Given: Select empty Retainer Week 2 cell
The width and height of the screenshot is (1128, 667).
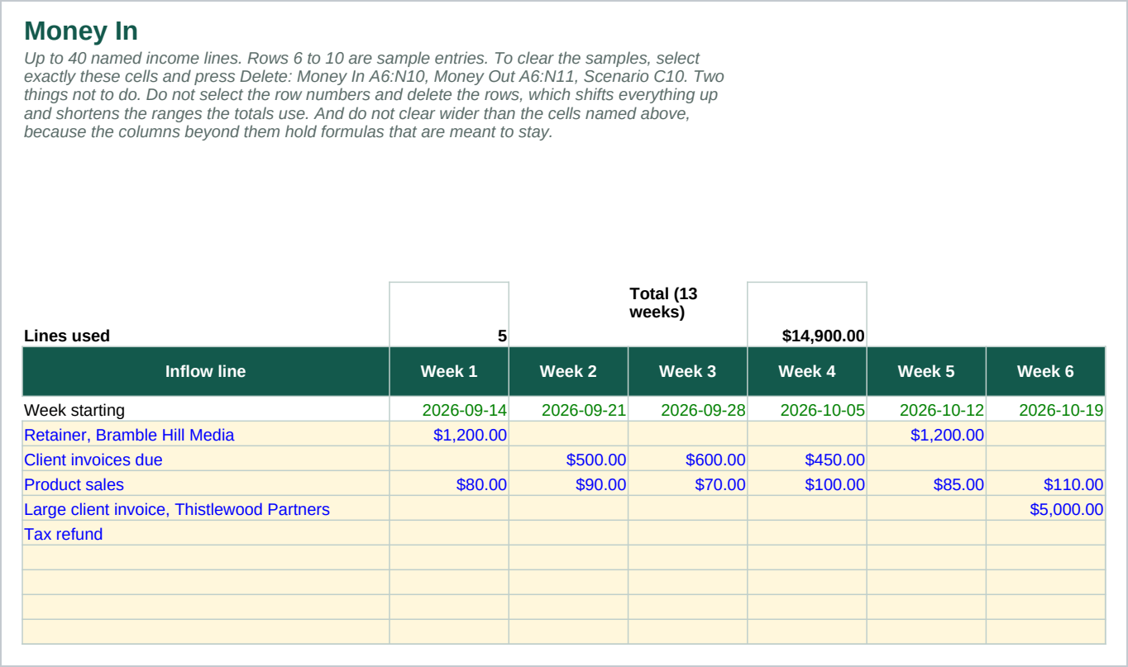Looking at the screenshot, I should (568, 435).
